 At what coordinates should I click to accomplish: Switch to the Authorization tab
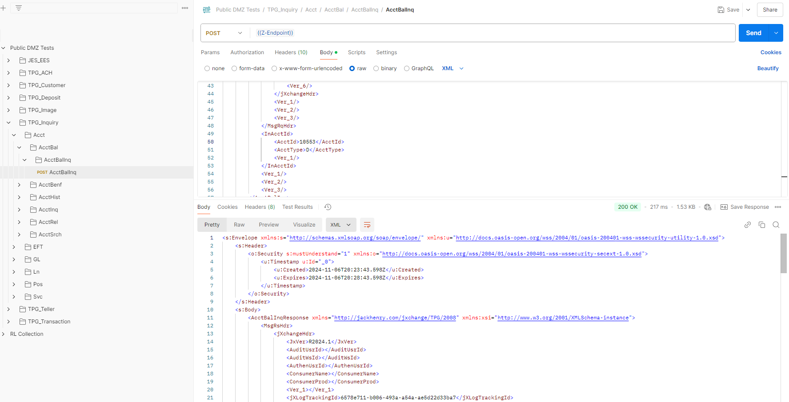coord(247,52)
